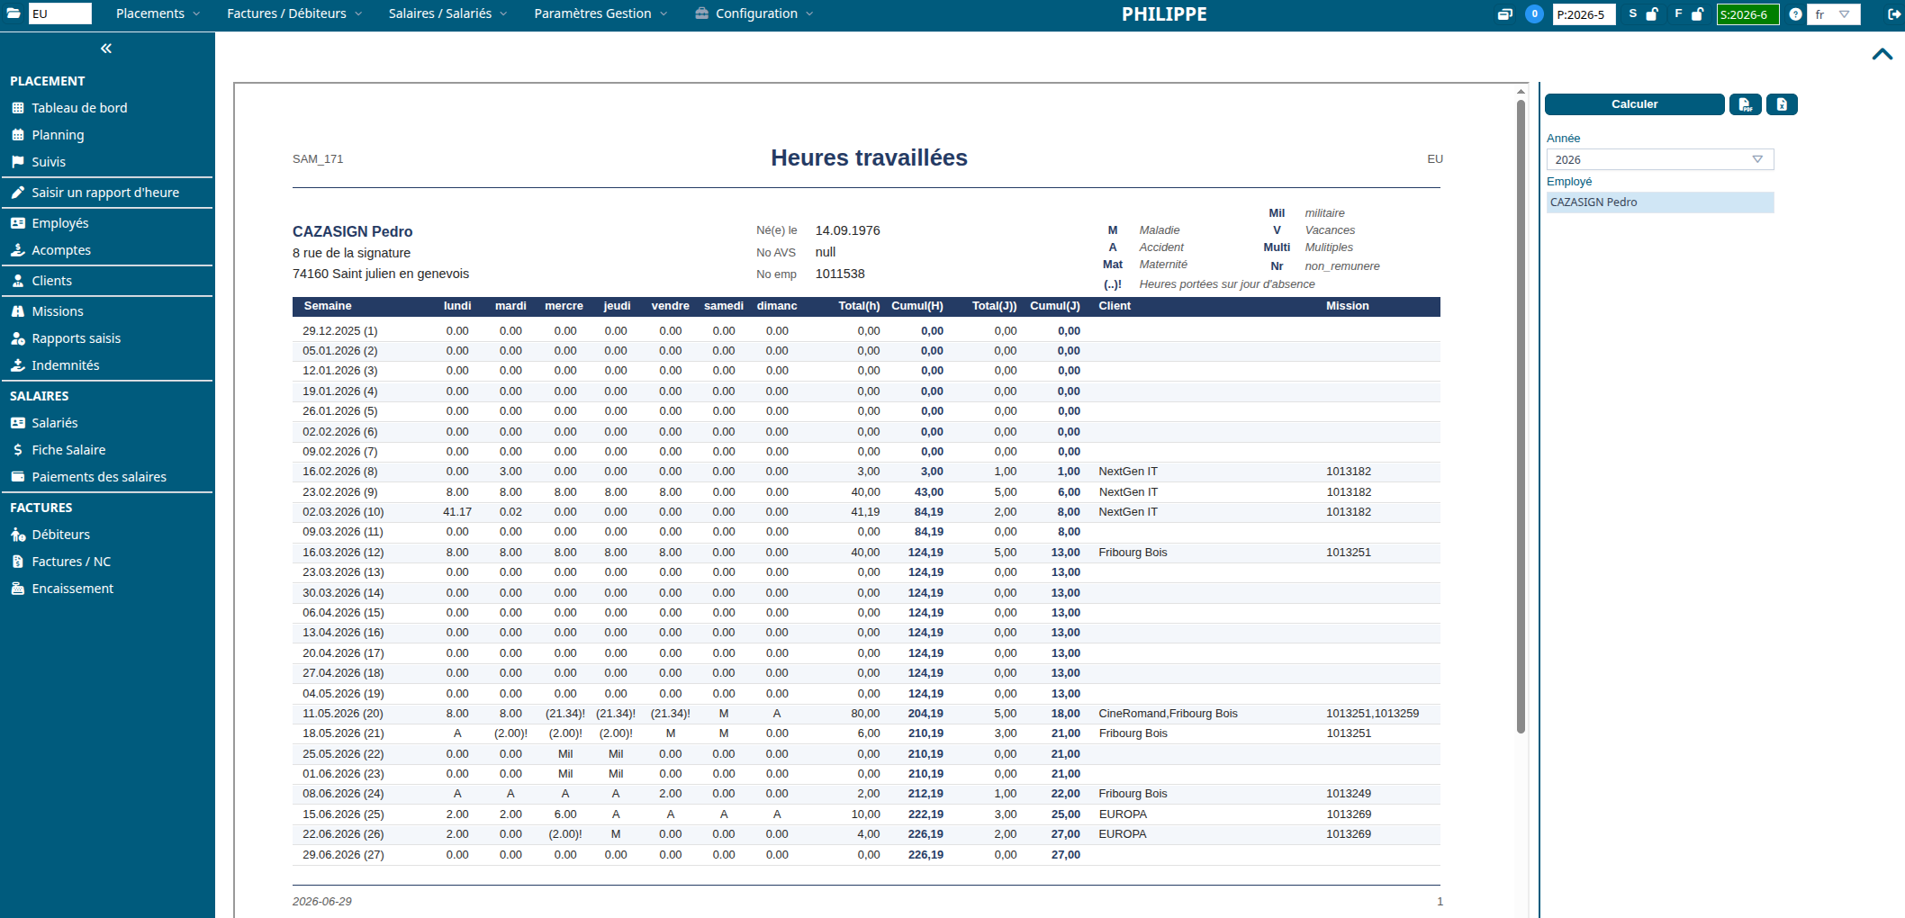Log out using the exit icon
Image resolution: width=1905 pixels, height=918 pixels.
point(1893,14)
